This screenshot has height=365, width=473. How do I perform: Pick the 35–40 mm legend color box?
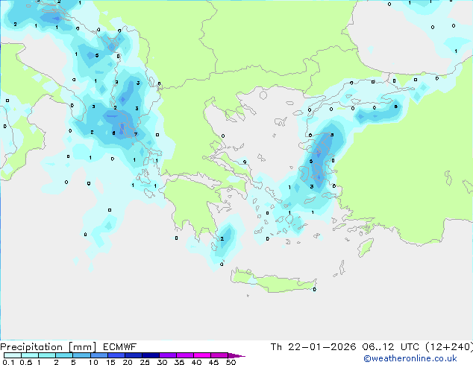[185, 355]
